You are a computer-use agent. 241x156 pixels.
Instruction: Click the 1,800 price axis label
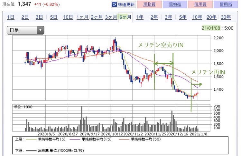(x=218, y=64)
